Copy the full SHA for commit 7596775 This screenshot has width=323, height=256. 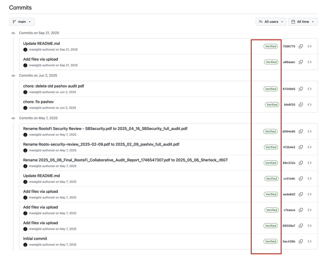point(301,46)
